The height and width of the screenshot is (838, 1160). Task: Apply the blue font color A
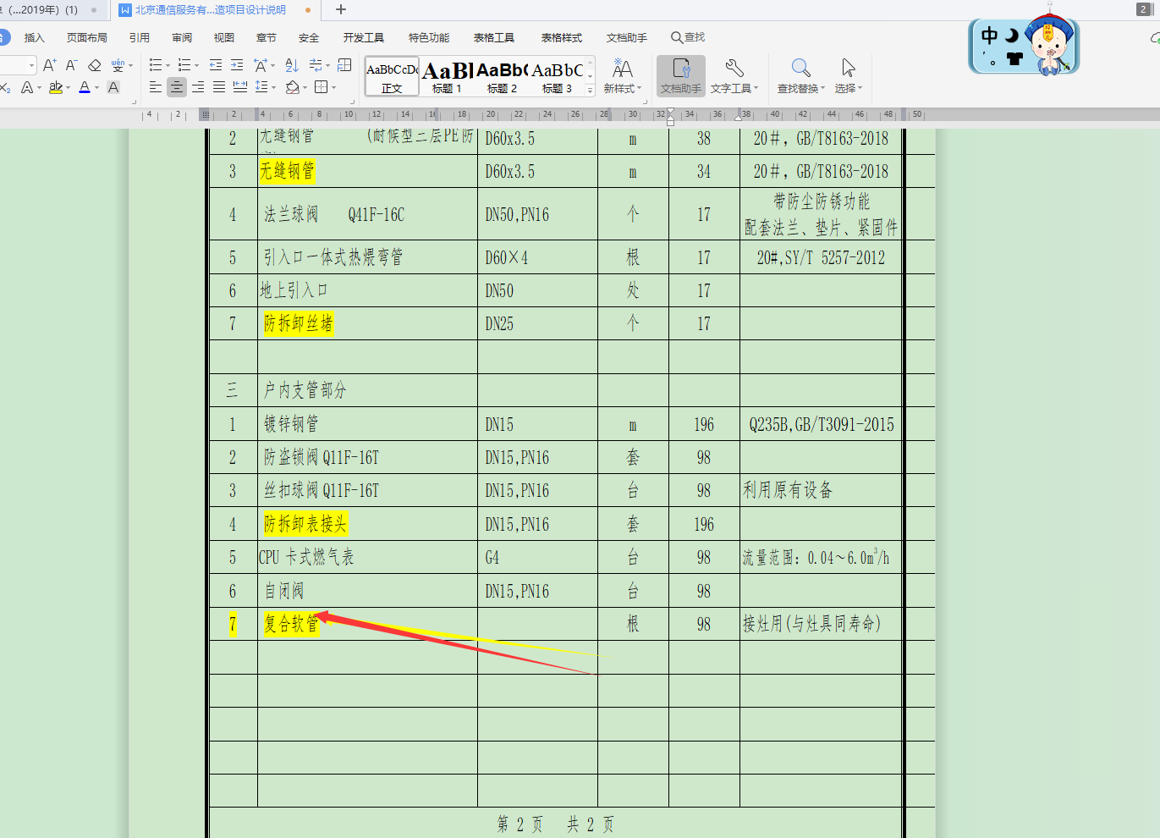(85, 87)
